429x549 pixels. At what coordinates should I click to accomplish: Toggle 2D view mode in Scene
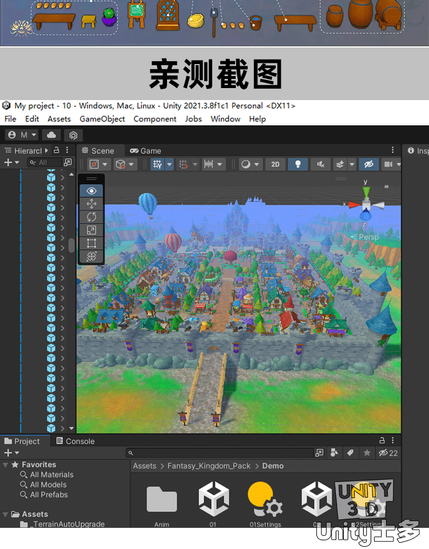click(275, 164)
